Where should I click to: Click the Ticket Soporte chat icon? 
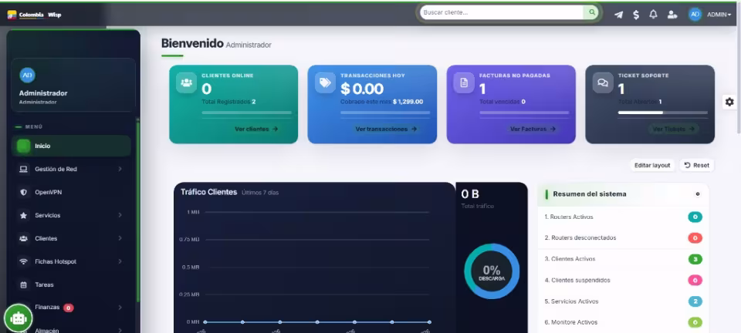tap(603, 83)
